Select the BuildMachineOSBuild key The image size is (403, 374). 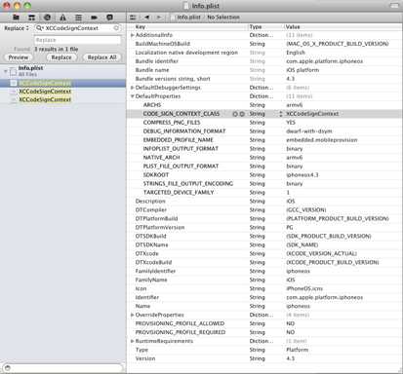pos(163,44)
